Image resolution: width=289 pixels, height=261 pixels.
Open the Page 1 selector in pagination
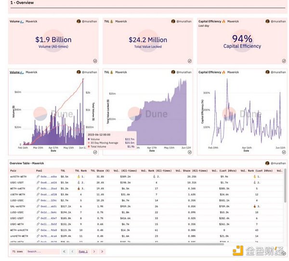pos(82,251)
